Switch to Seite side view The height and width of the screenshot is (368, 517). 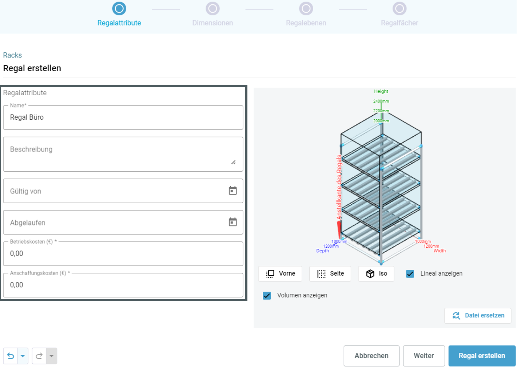click(x=330, y=273)
